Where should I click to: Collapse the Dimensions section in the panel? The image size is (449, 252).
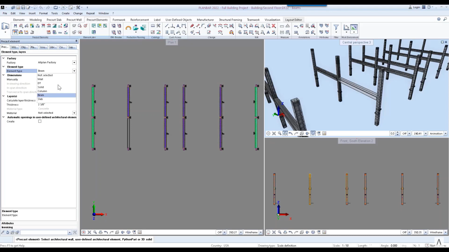tap(3, 75)
